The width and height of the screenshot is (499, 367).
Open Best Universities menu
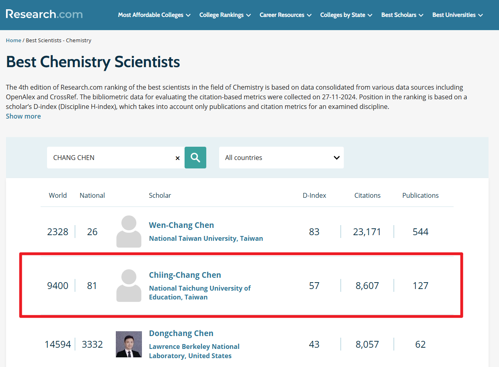pyautogui.click(x=458, y=15)
